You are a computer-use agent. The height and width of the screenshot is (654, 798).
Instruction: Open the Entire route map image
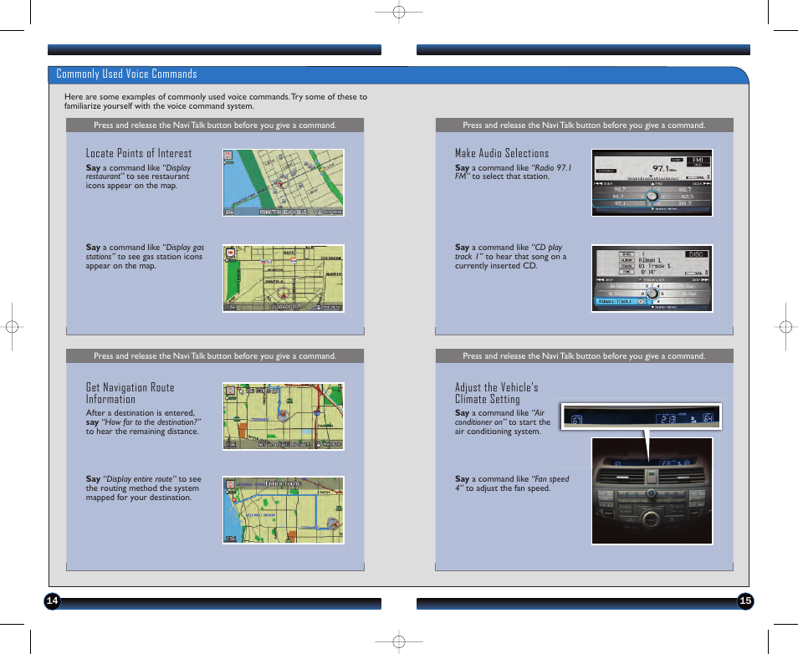click(x=284, y=510)
